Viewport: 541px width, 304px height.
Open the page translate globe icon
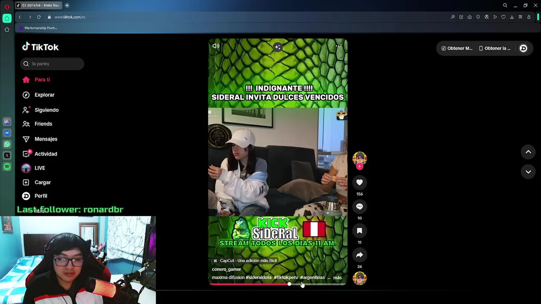tap(486, 17)
